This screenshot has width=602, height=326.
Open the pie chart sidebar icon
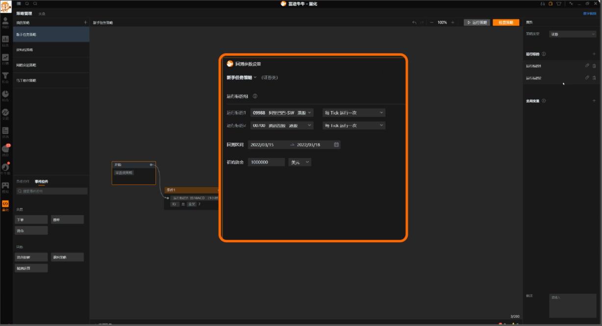(x=5, y=95)
